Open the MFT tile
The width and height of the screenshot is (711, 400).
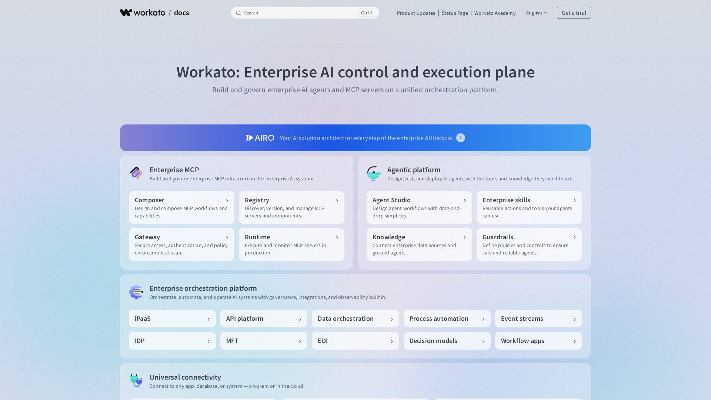pos(264,341)
